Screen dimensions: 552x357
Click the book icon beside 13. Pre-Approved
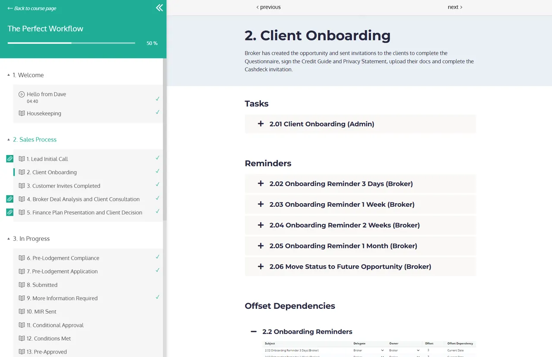tap(22, 352)
